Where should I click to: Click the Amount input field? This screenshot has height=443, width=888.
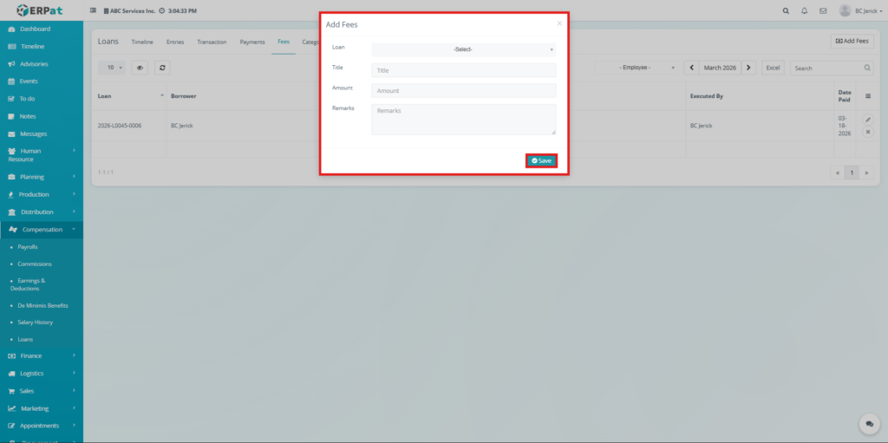[x=463, y=91]
